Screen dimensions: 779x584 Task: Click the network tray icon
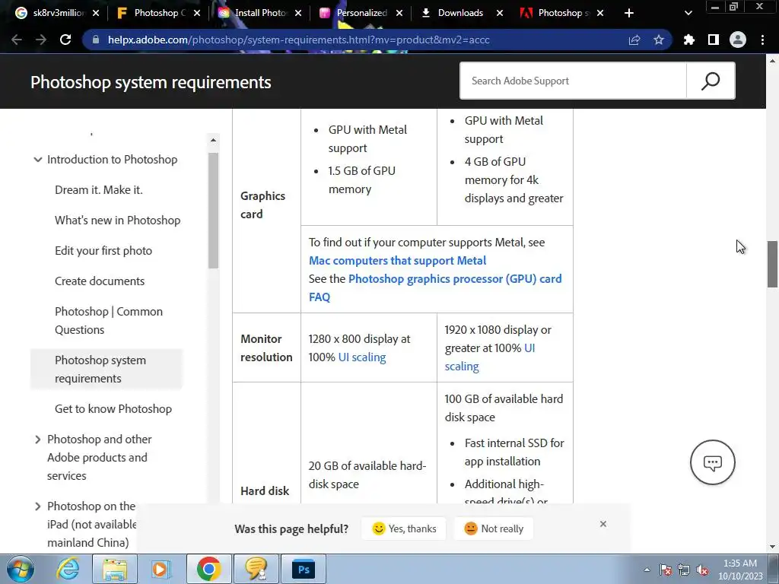click(684, 570)
